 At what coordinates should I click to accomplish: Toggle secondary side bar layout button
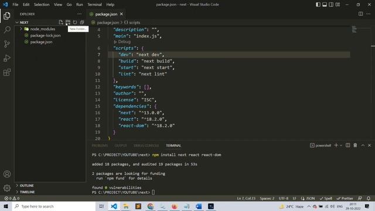[331, 5]
